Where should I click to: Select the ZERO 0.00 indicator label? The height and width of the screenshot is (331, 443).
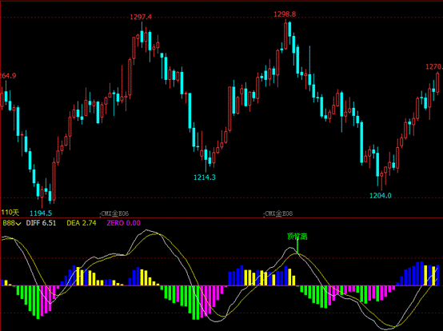pyautogui.click(x=123, y=223)
